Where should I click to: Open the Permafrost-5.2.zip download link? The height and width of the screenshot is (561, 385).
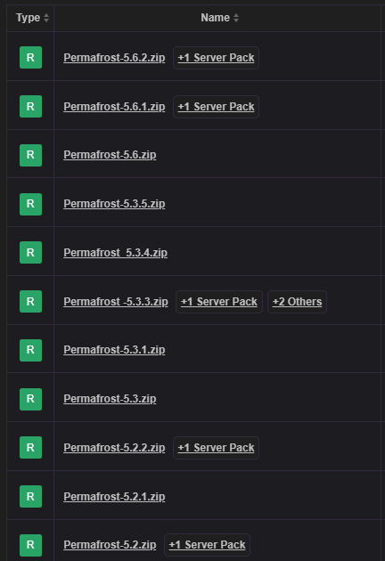110,545
